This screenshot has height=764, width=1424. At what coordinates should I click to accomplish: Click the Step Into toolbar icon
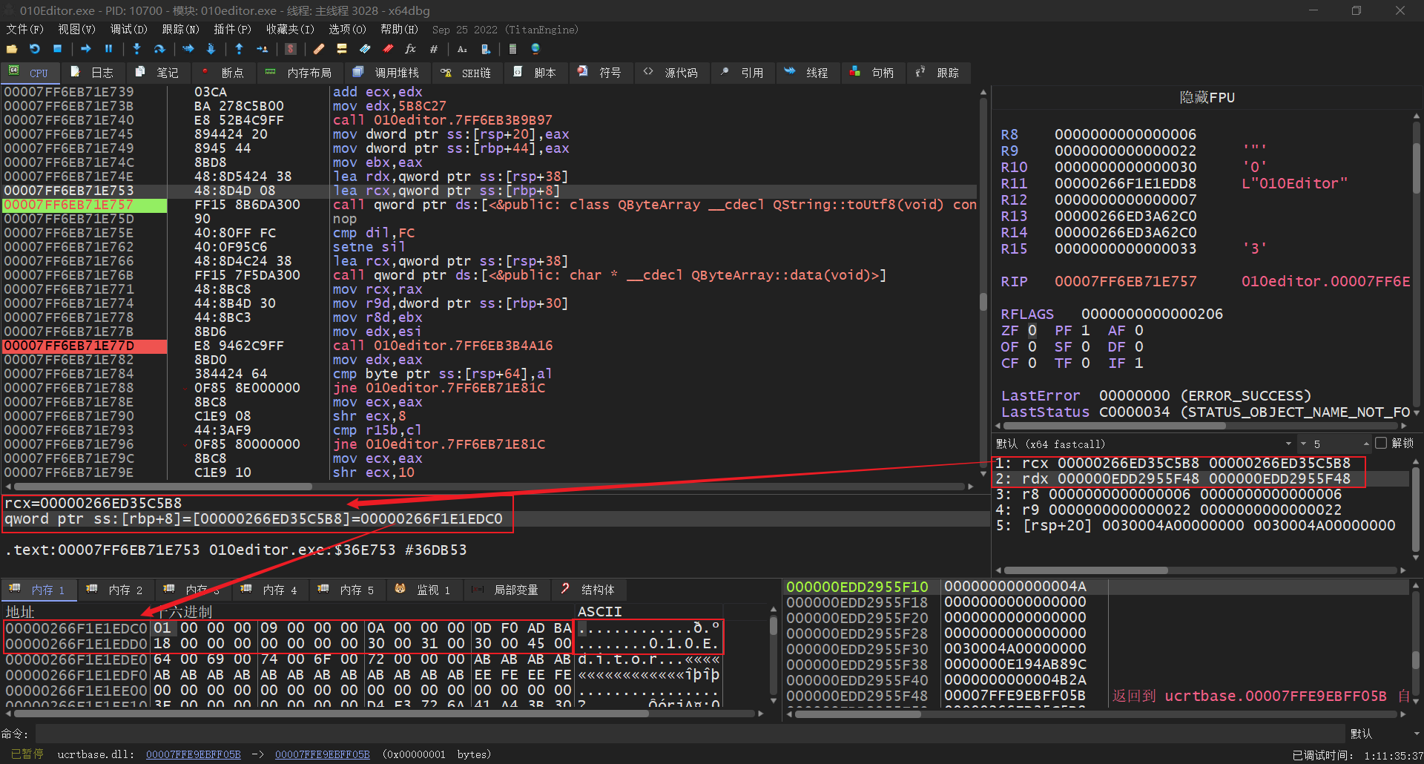click(x=136, y=49)
